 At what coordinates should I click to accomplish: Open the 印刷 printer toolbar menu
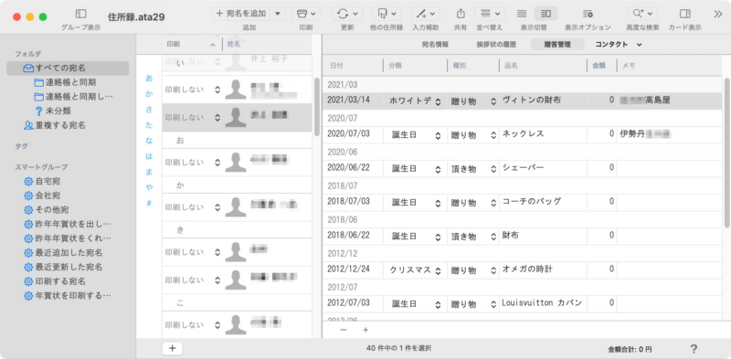[306, 14]
